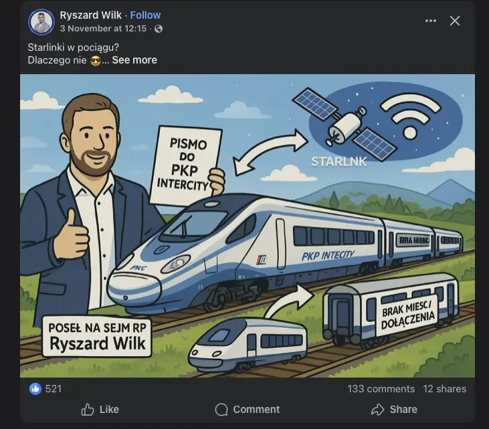Follow Ryszard Wilk

145,15
